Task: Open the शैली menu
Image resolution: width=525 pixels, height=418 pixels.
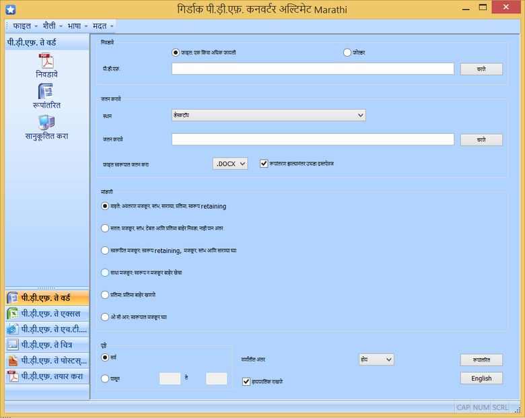Action: (53, 26)
